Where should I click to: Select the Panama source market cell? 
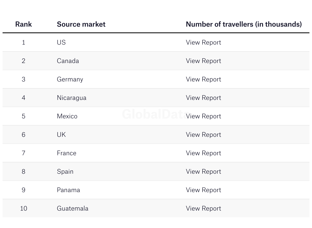click(x=68, y=190)
